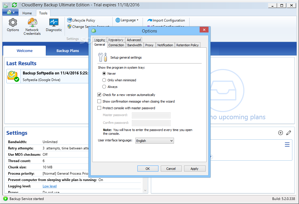
Task: Click the add plan plus icon
Action: (x=281, y=133)
